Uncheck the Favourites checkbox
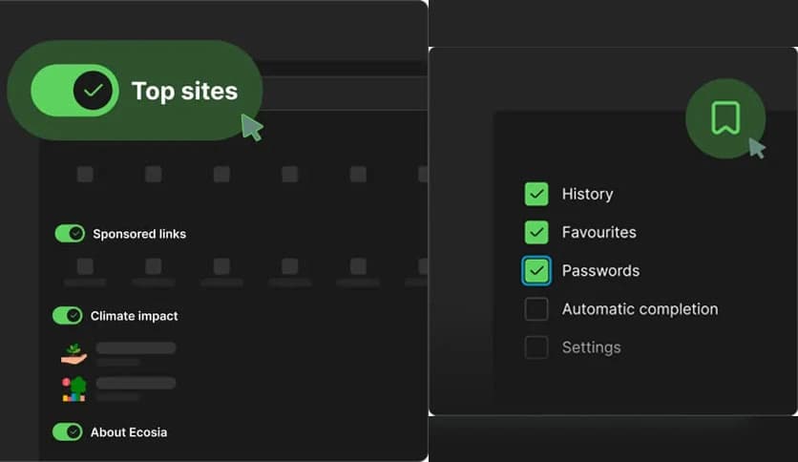Image resolution: width=798 pixels, height=462 pixels. (x=536, y=232)
